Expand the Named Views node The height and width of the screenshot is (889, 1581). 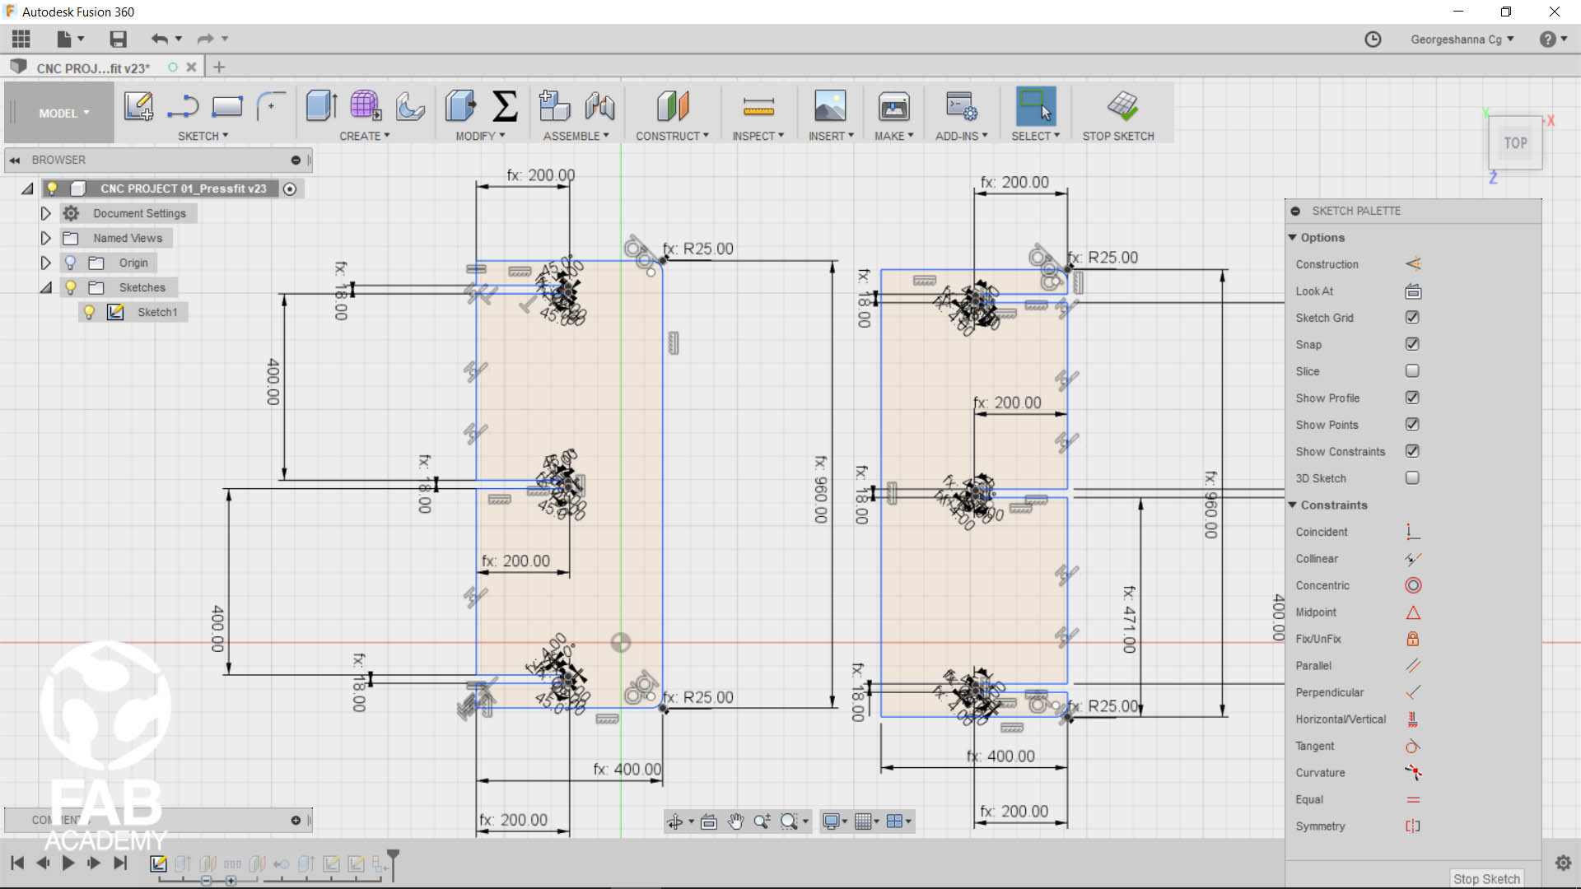(45, 238)
